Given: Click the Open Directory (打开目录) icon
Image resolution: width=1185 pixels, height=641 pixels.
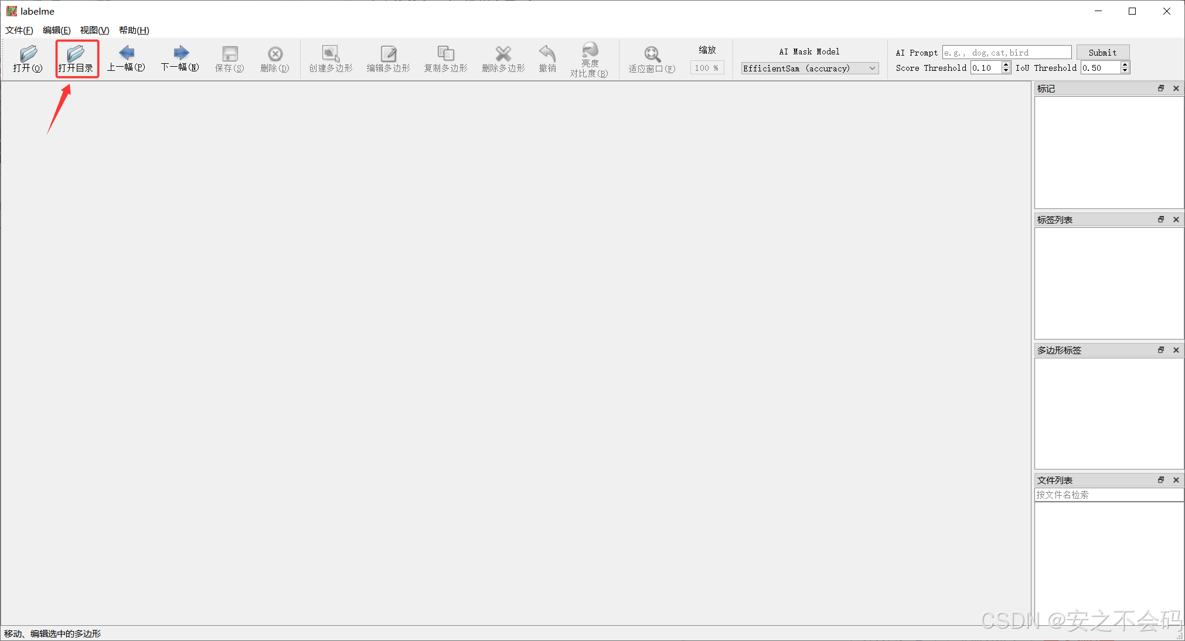Looking at the screenshot, I should [x=76, y=59].
